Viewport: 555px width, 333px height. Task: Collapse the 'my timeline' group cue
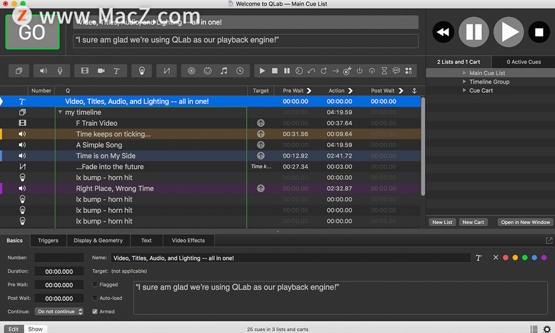click(60, 112)
